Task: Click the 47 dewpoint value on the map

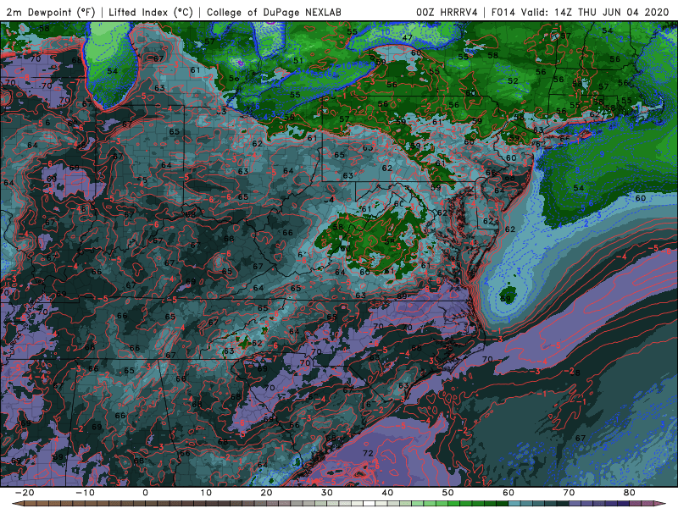Action: click(407, 37)
